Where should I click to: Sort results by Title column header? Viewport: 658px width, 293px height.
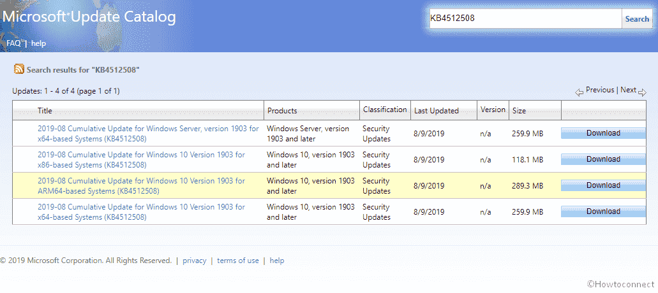45,111
